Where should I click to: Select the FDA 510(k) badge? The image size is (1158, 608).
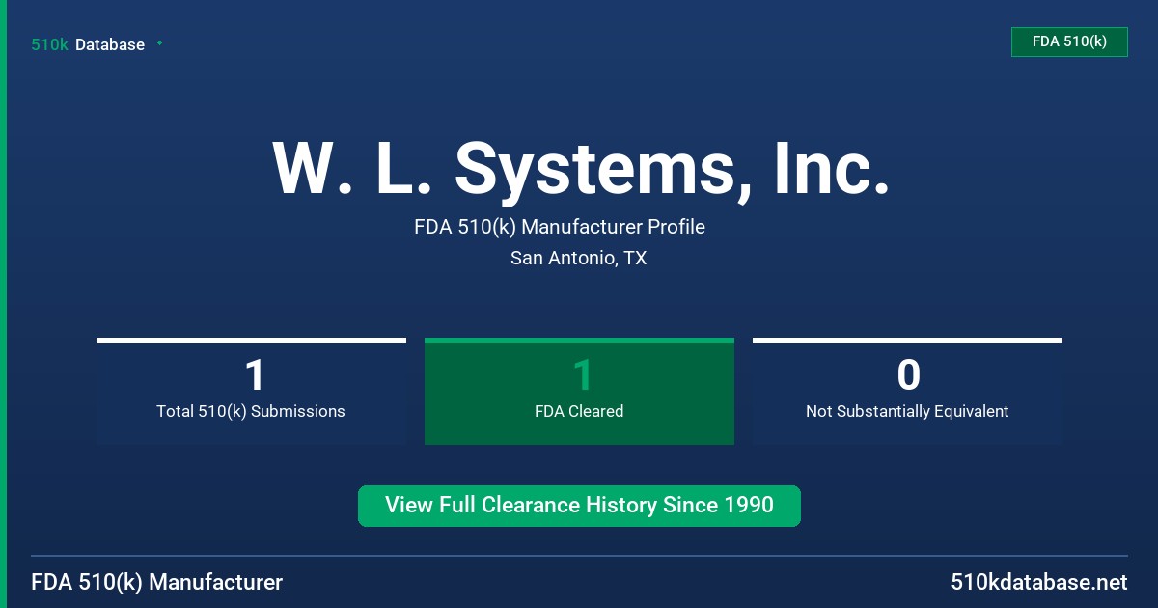1069,41
